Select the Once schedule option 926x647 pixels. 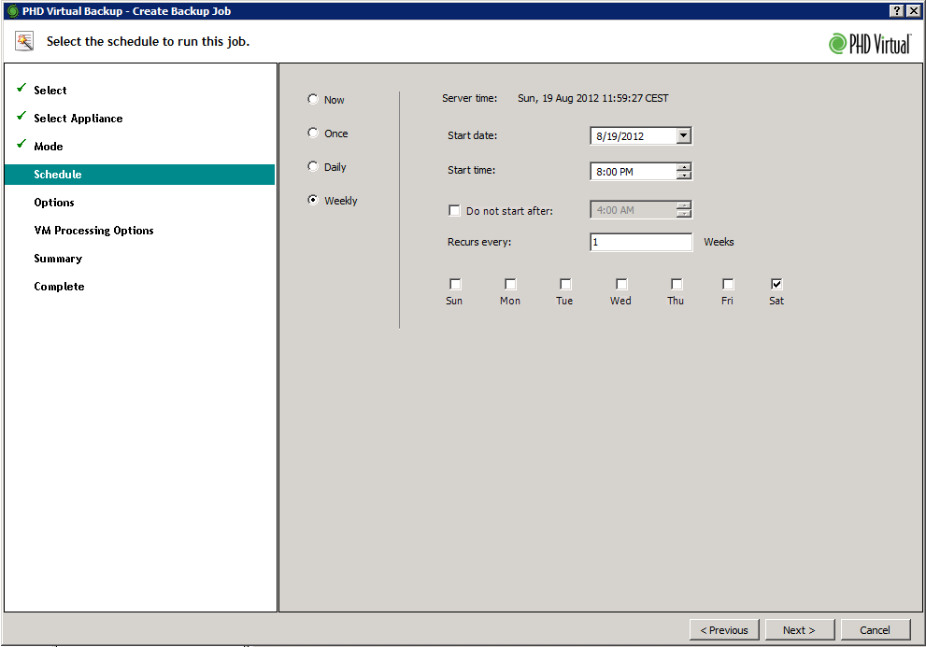(x=313, y=133)
